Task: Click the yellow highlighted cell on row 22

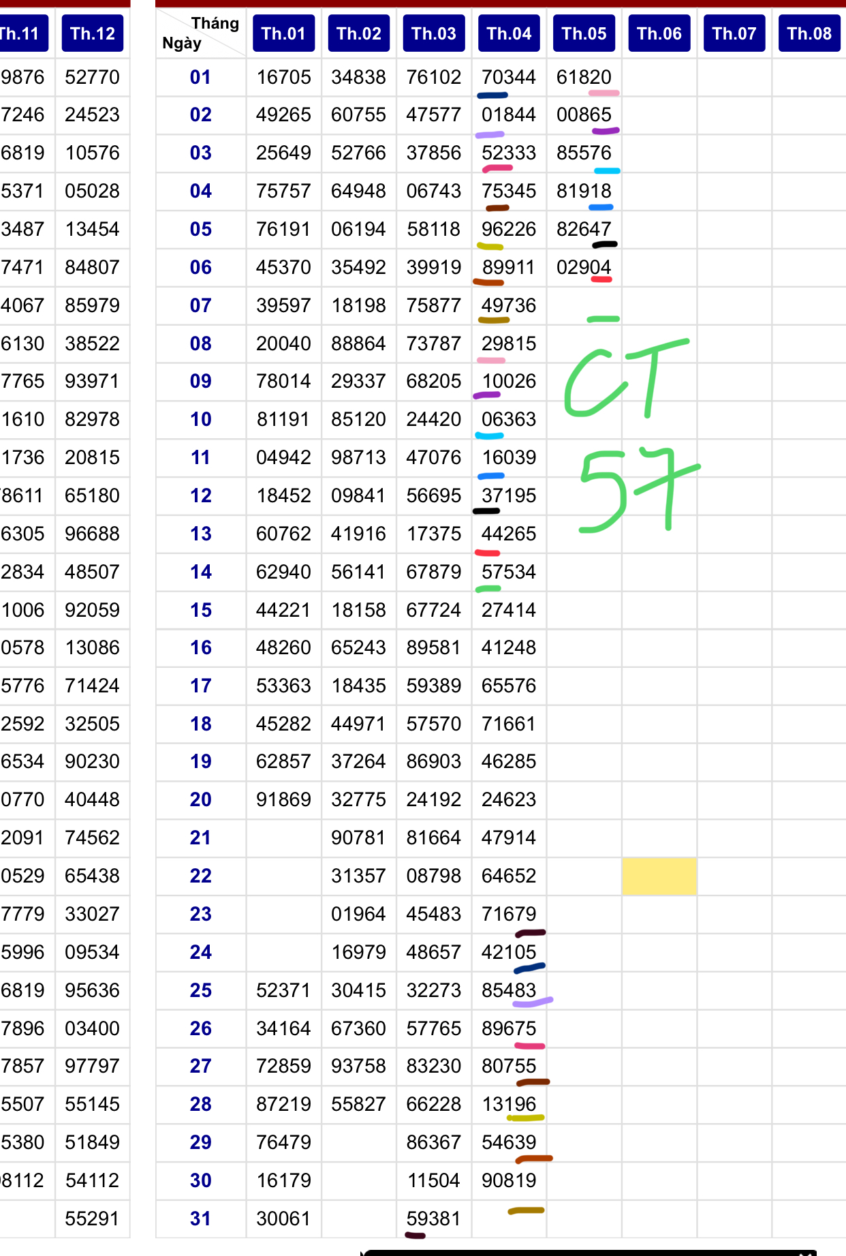Action: [659, 876]
